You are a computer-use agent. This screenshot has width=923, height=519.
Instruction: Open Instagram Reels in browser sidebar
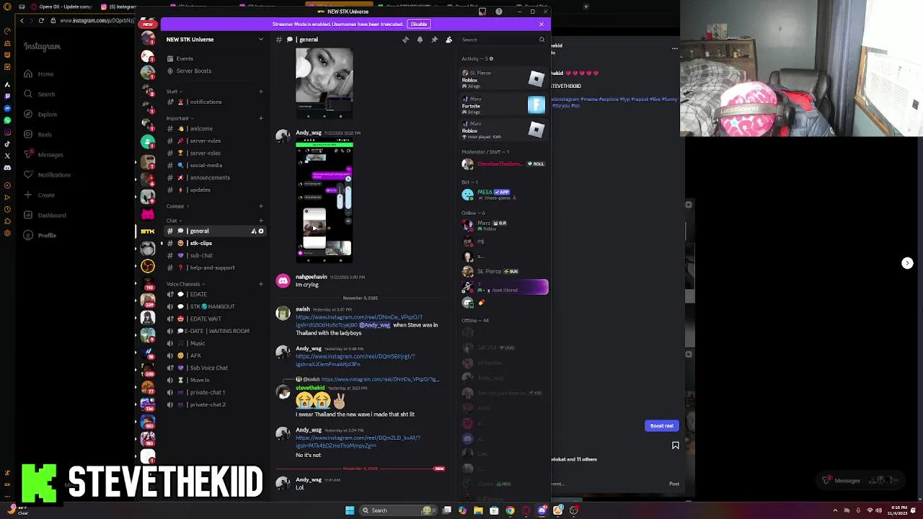[37, 134]
